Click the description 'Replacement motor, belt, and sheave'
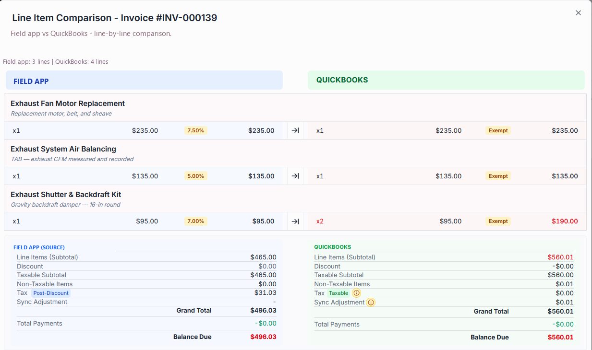 coord(61,114)
